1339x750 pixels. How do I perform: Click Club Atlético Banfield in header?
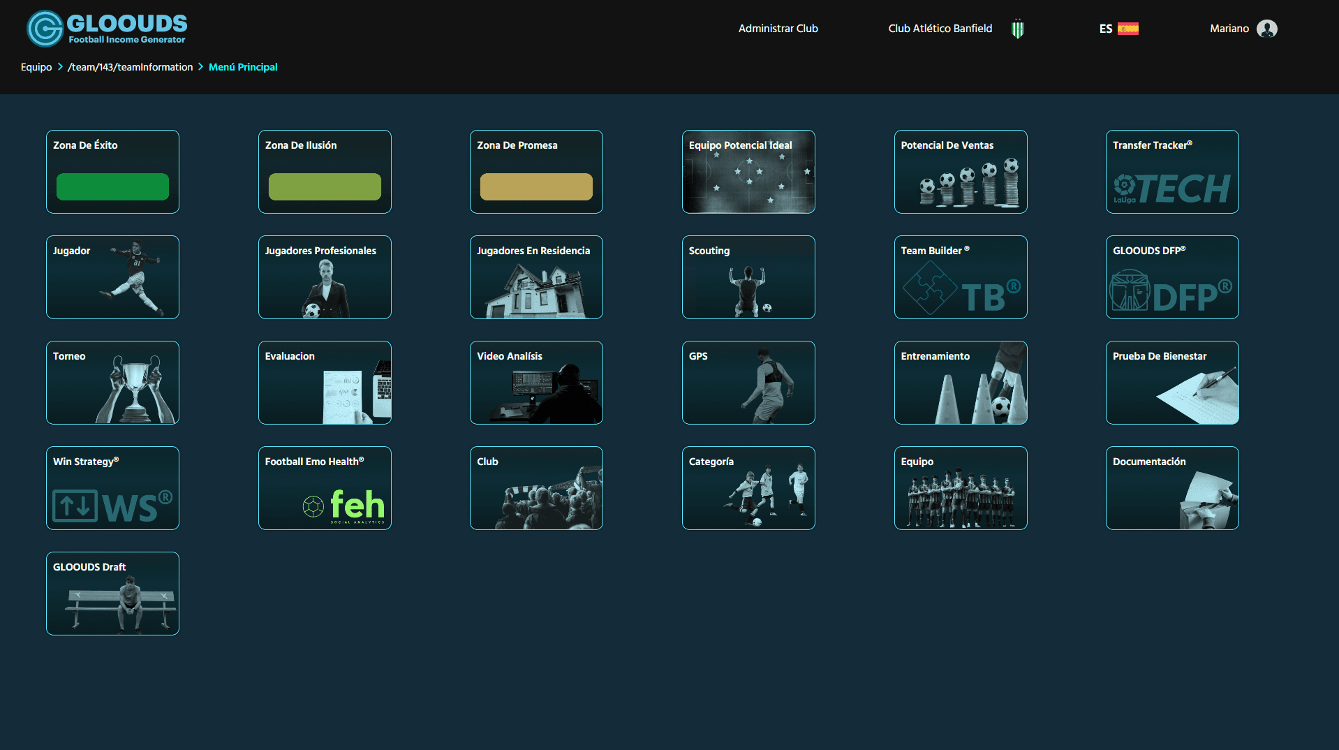[940, 29]
